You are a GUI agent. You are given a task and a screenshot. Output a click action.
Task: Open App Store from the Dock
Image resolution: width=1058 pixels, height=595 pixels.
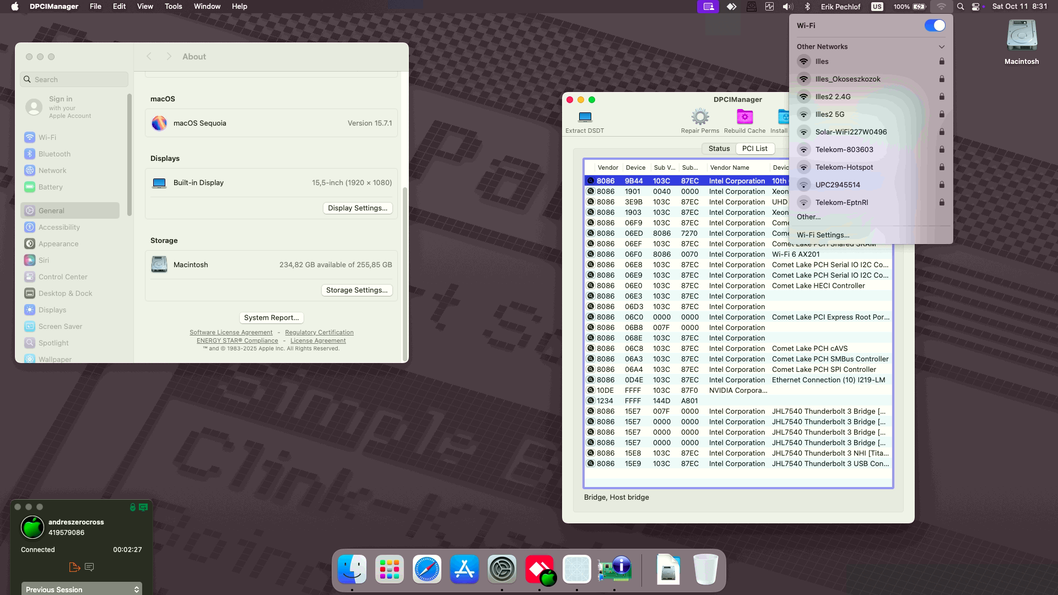coord(465,569)
